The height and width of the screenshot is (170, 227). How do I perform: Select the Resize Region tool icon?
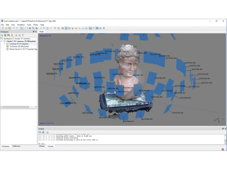pyautogui.click(x=33, y=28)
